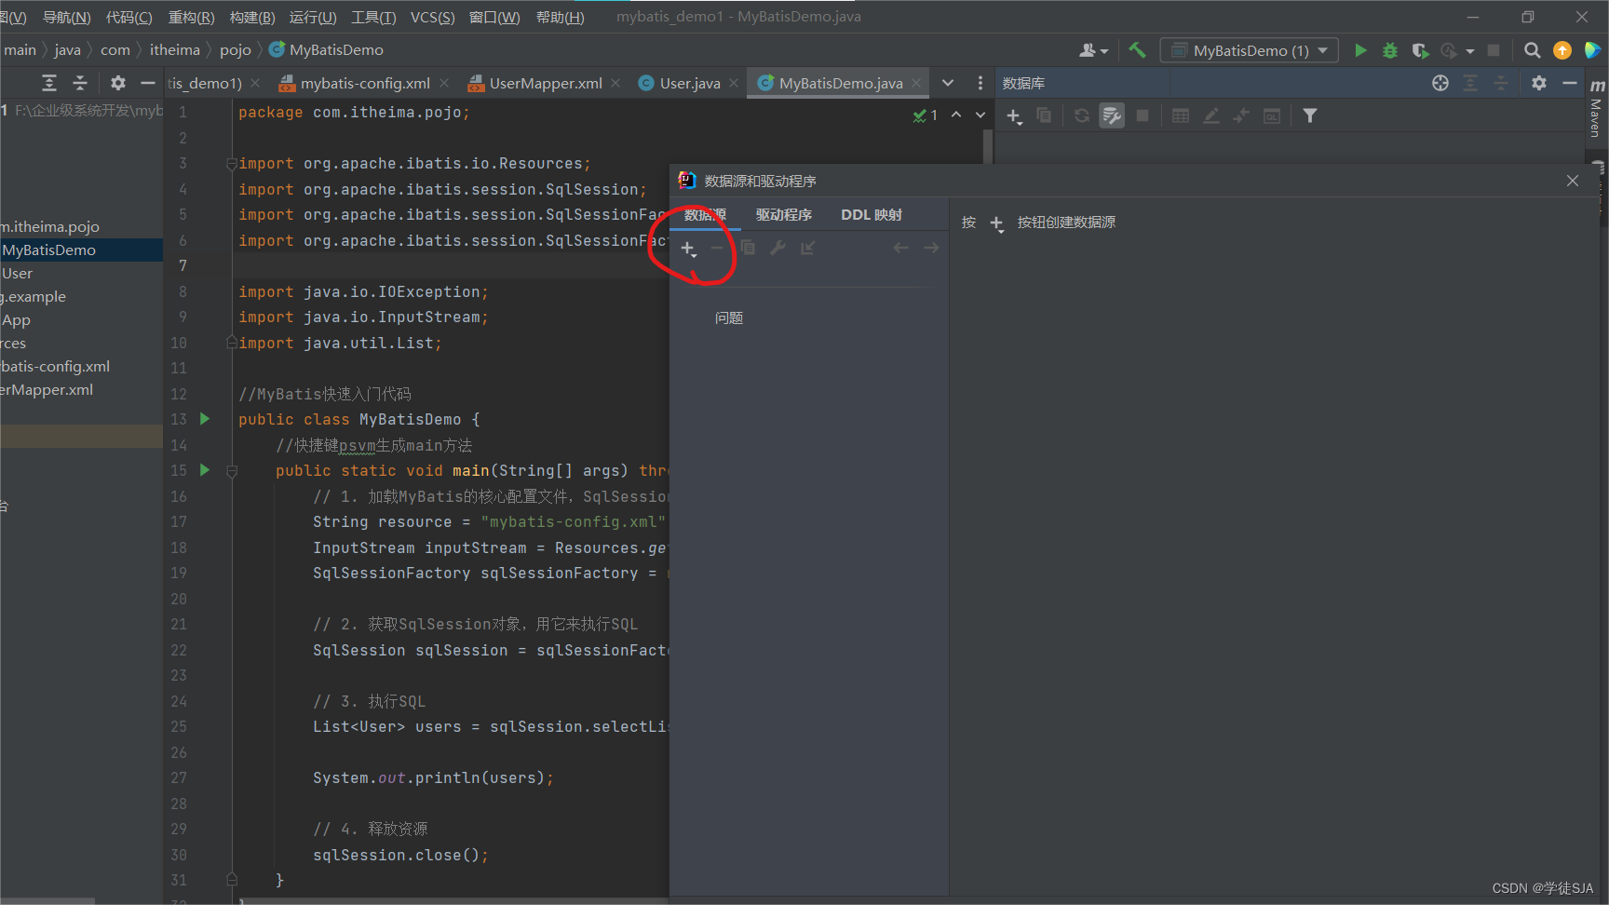This screenshot has width=1609, height=905.
Task: Switch to the mybatis-config.xml editor tab
Action: point(365,83)
